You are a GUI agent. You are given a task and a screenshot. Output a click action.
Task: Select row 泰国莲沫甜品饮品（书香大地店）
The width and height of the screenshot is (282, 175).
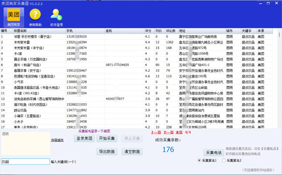136,87
